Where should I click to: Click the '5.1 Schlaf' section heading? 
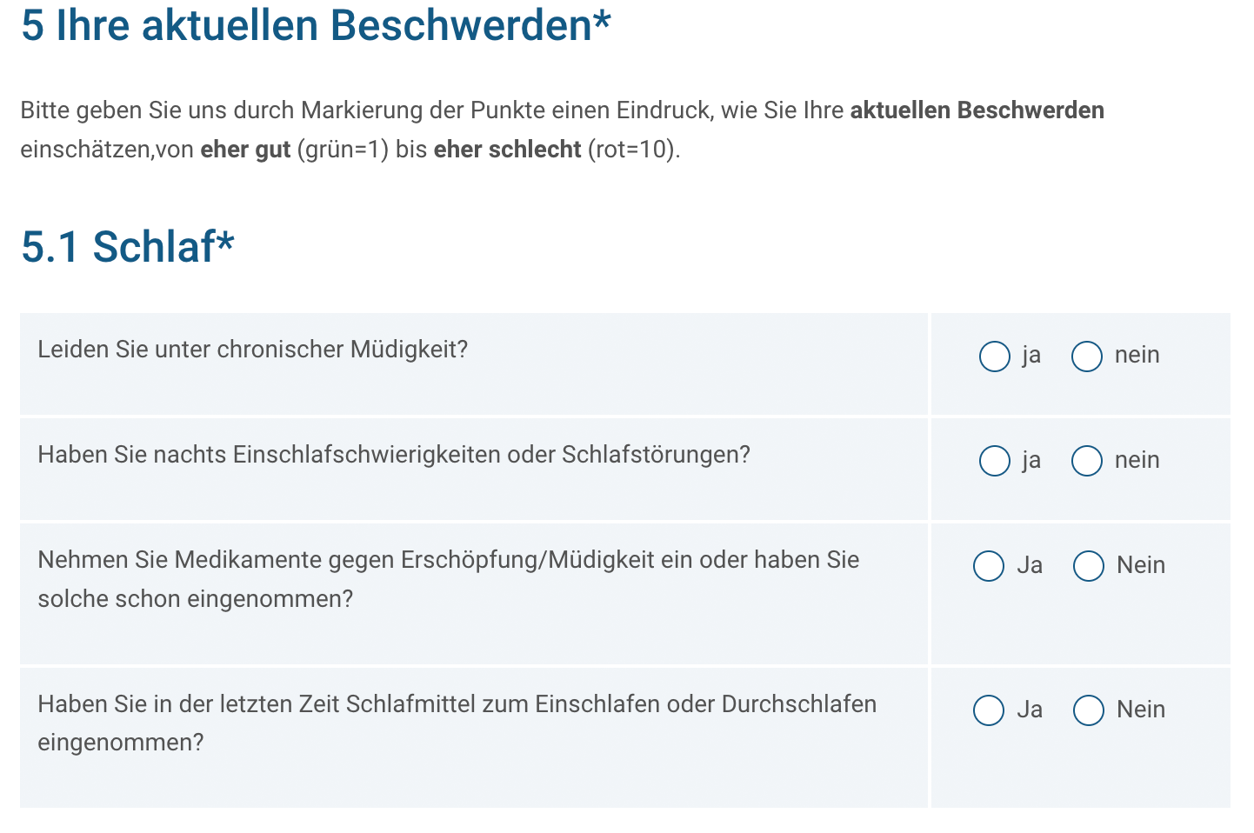(128, 247)
